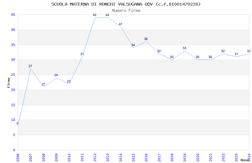This screenshot has width=252, height=163.
Task: Click x-axis year 2015
Action: [x=133, y=158]
